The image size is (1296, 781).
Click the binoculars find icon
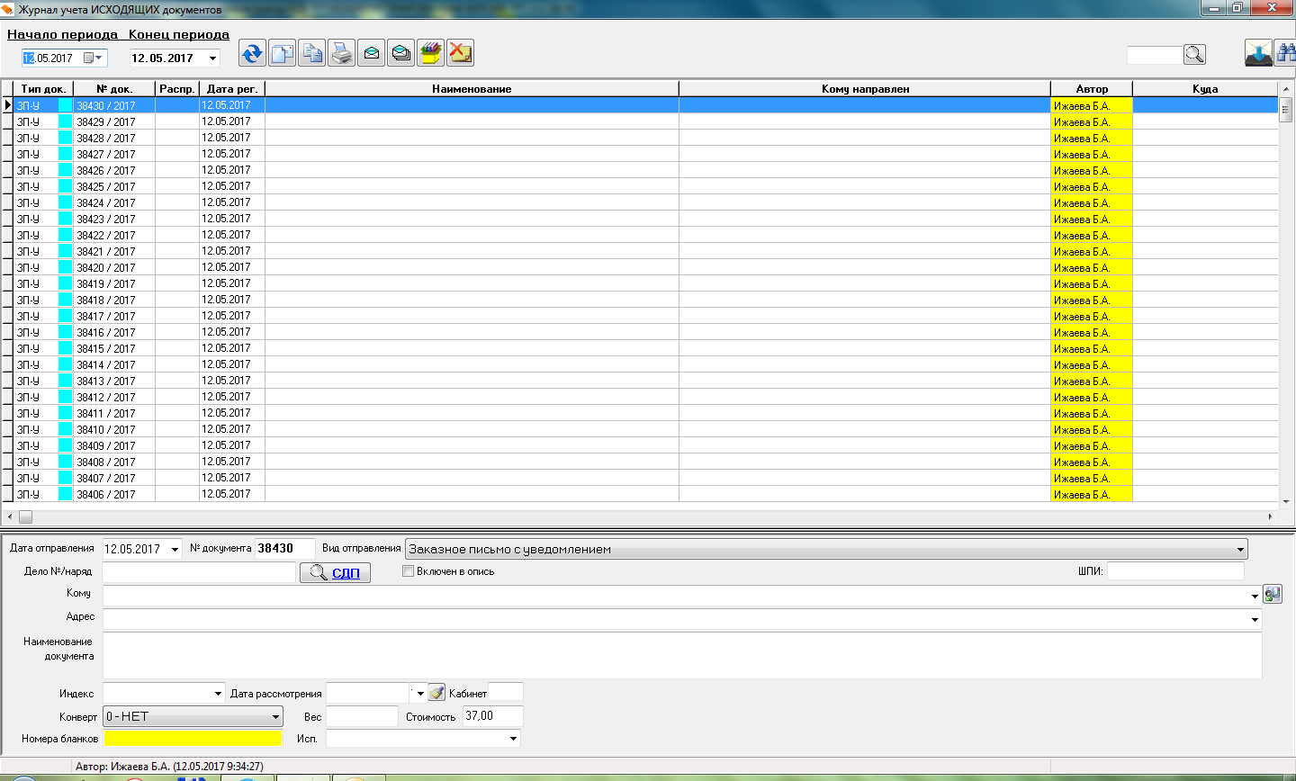tap(1286, 53)
